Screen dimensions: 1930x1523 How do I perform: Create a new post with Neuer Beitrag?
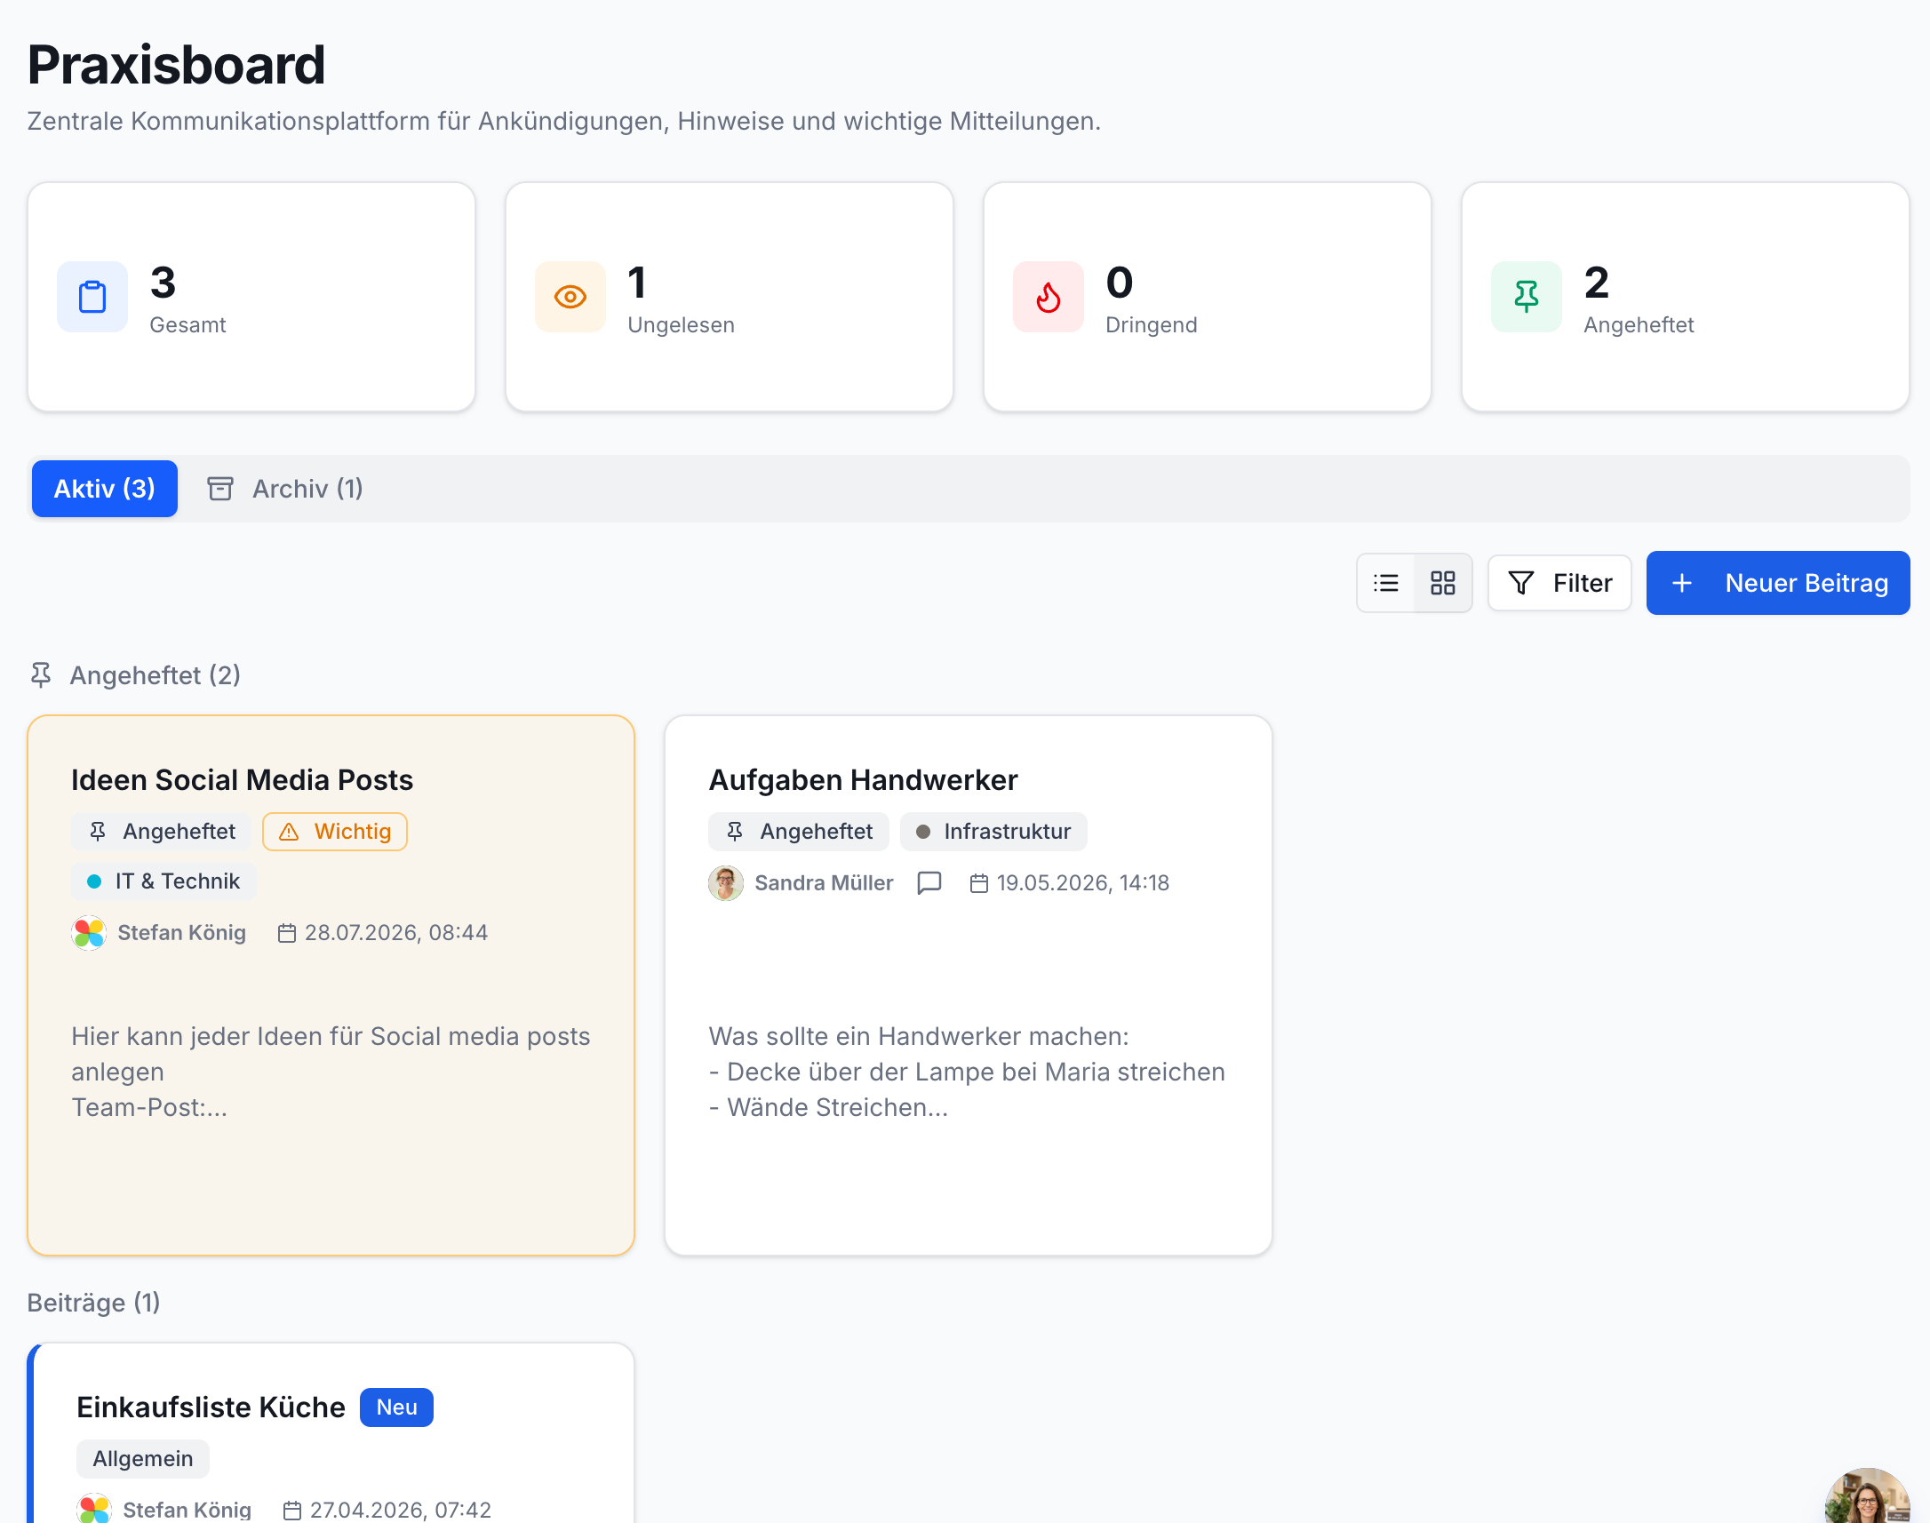[1777, 583]
